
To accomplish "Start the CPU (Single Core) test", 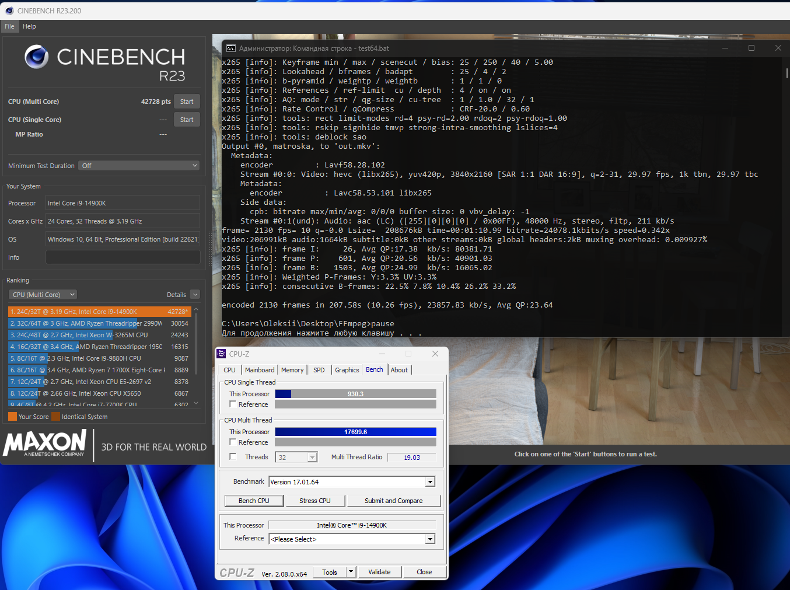I will click(x=187, y=120).
